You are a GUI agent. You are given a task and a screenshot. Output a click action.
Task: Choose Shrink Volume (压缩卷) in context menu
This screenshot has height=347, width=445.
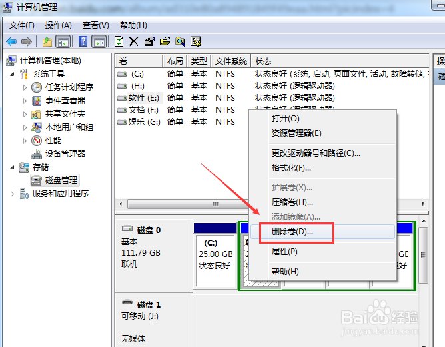[x=322, y=202]
